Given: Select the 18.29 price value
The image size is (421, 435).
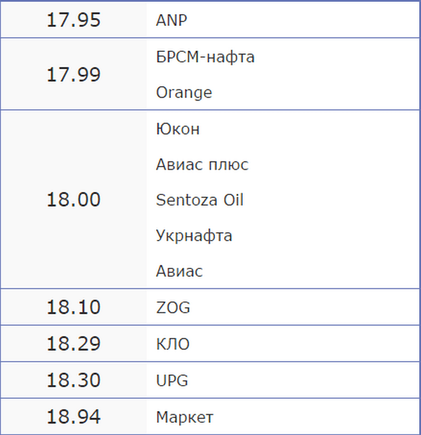Looking at the screenshot, I should [x=74, y=344].
